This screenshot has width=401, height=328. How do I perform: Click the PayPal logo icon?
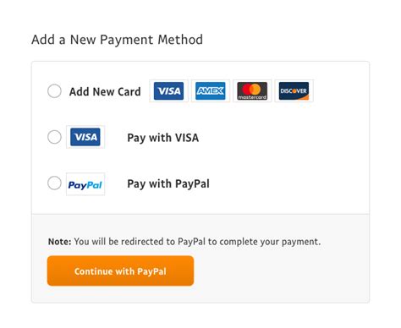pos(85,184)
